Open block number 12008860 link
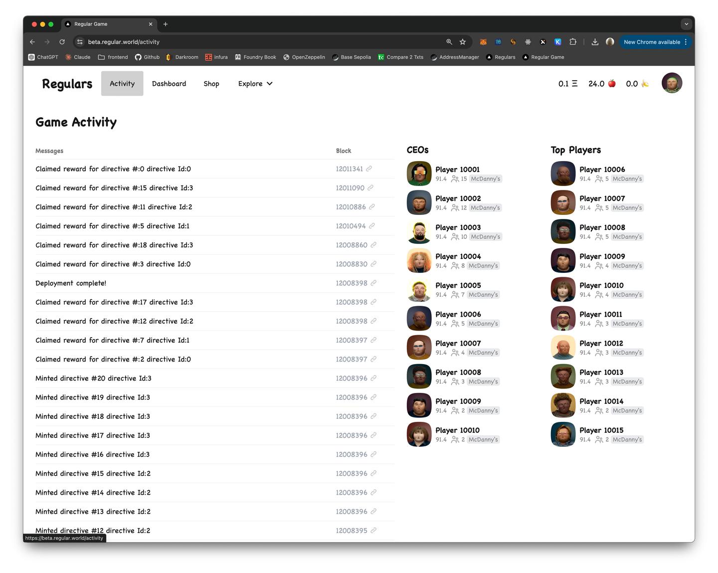Image resolution: width=718 pixels, height=573 pixels. coord(352,245)
